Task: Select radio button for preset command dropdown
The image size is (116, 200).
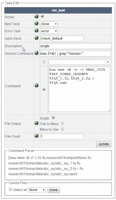Action: (x=44, y=62)
